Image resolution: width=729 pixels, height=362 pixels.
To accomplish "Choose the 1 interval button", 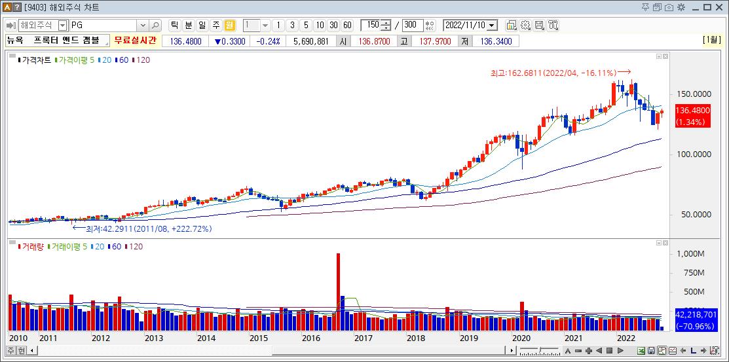I will (x=278, y=25).
